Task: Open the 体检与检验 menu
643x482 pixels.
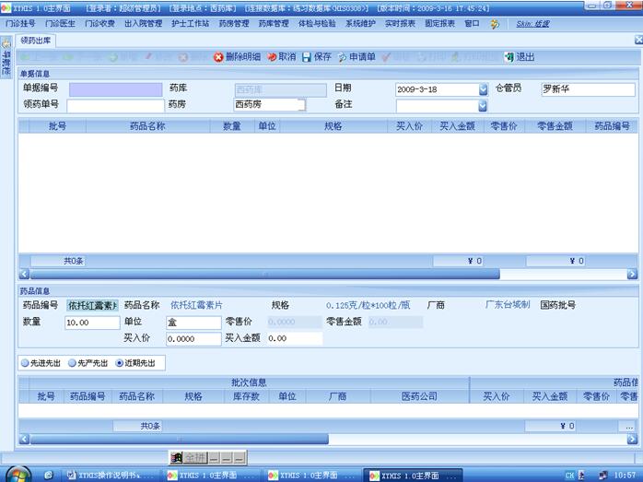Action: (x=317, y=23)
